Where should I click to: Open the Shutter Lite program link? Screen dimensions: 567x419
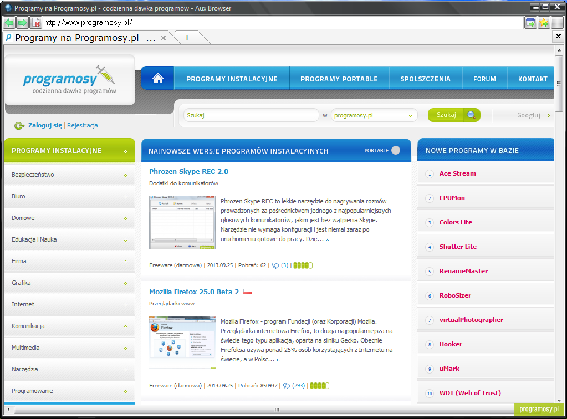tap(458, 247)
